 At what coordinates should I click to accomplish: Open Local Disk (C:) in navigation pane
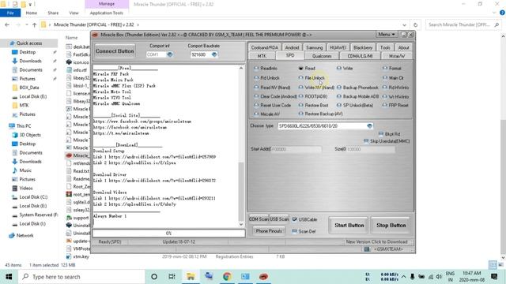tap(33, 196)
